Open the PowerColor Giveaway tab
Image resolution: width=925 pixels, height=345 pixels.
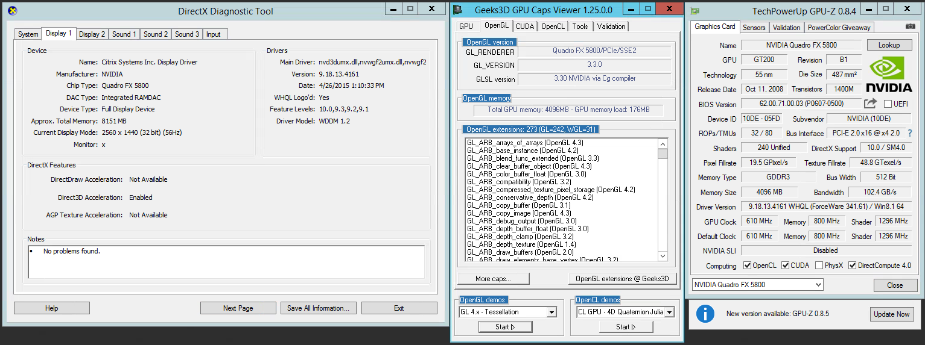click(839, 28)
